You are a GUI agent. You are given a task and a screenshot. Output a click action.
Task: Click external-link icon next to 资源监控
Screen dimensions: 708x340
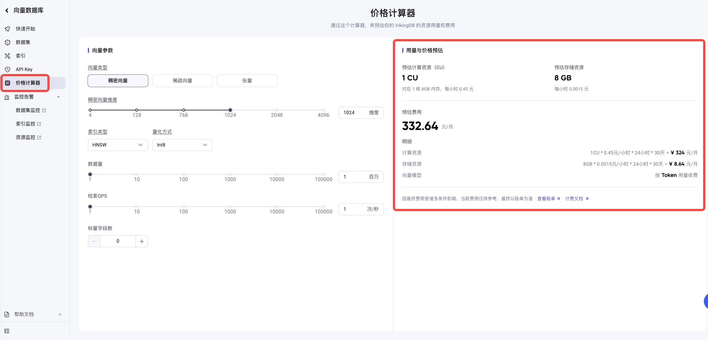(39, 138)
